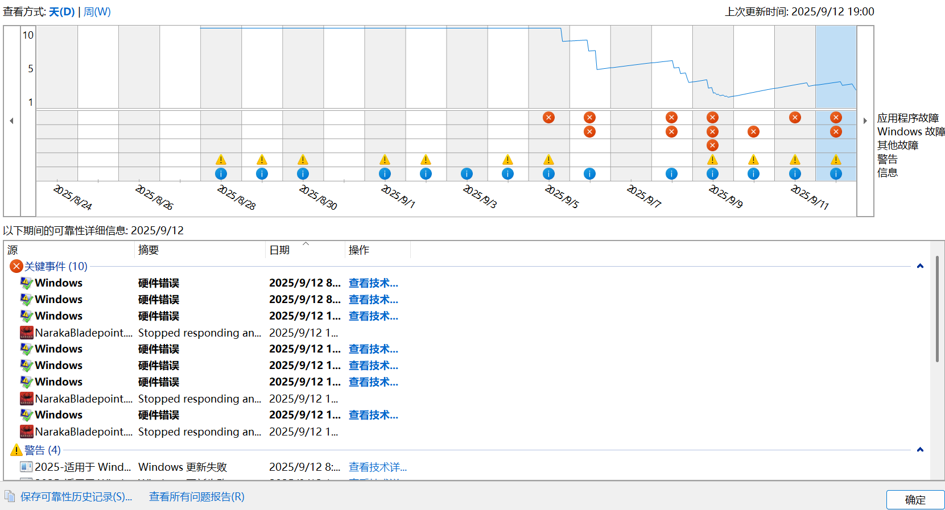Click Windows failure icon for 2025/9/8
The image size is (945, 510).
(x=671, y=132)
